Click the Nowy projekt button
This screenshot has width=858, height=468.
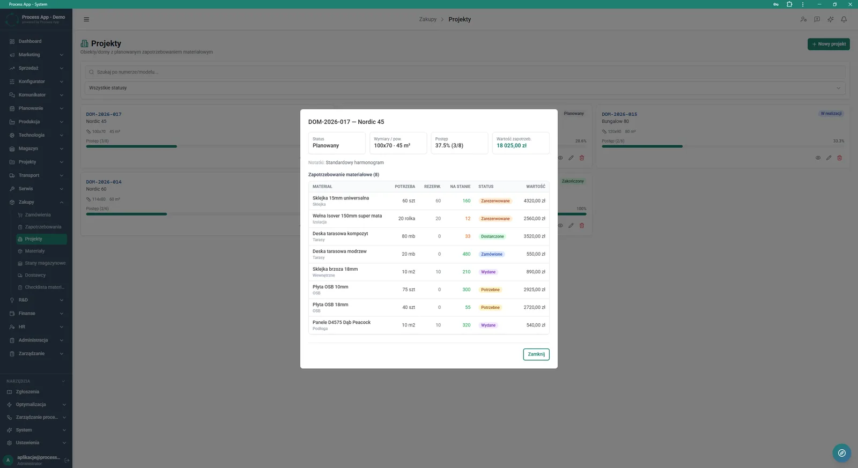click(829, 44)
